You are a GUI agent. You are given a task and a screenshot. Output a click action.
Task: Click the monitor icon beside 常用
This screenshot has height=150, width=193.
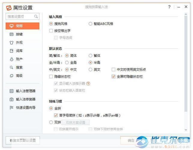[x=11, y=26]
